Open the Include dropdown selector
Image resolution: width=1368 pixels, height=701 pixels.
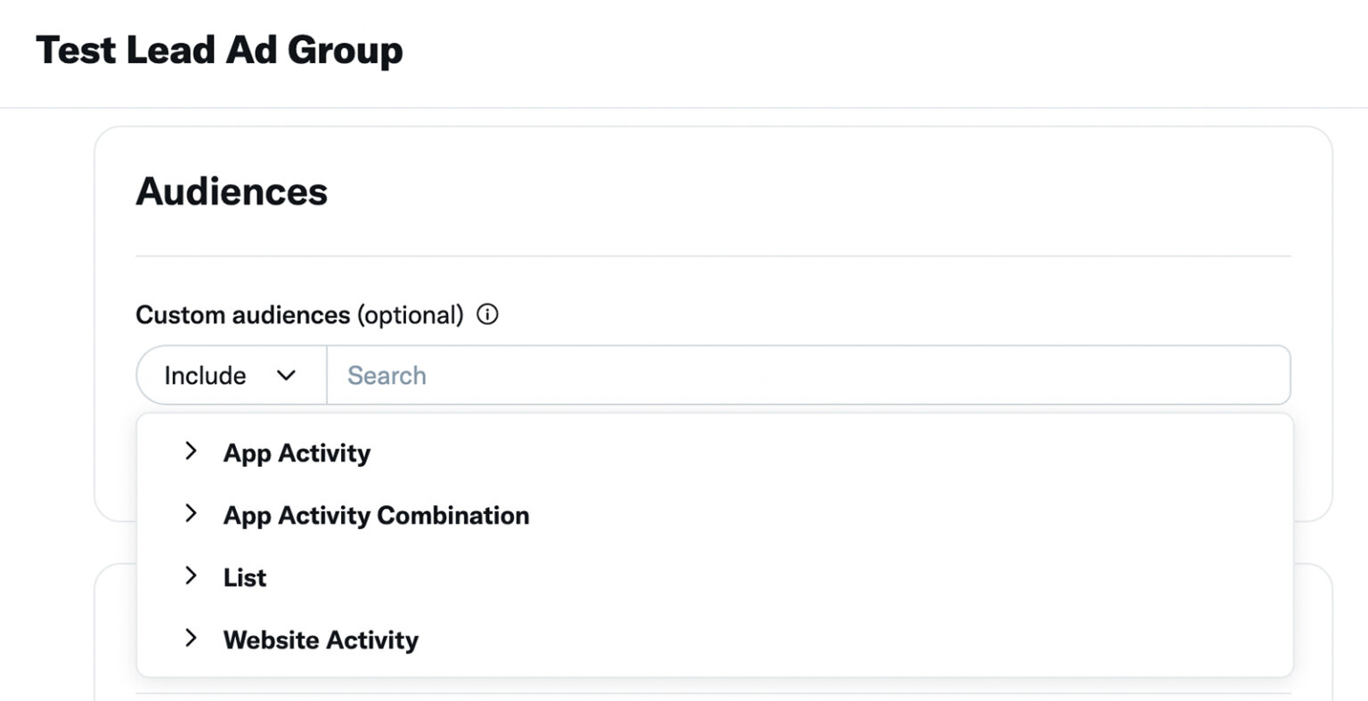click(x=231, y=375)
